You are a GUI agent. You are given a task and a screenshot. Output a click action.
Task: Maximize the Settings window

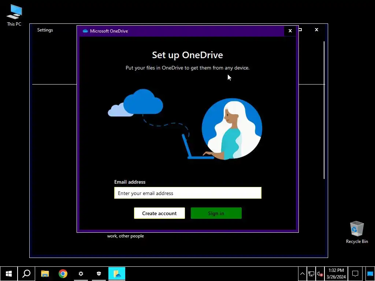click(x=300, y=30)
